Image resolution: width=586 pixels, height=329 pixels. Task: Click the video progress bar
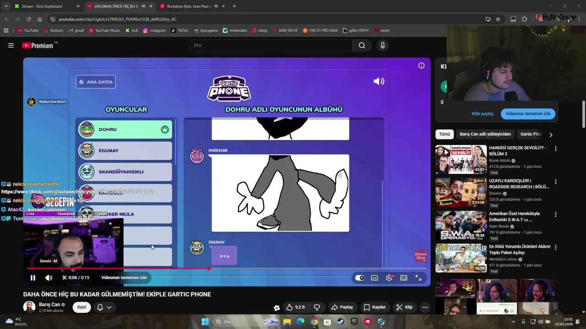[x=227, y=268]
